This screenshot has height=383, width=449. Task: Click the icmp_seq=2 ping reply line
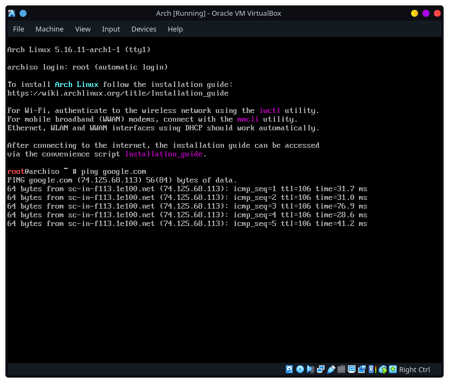point(187,197)
